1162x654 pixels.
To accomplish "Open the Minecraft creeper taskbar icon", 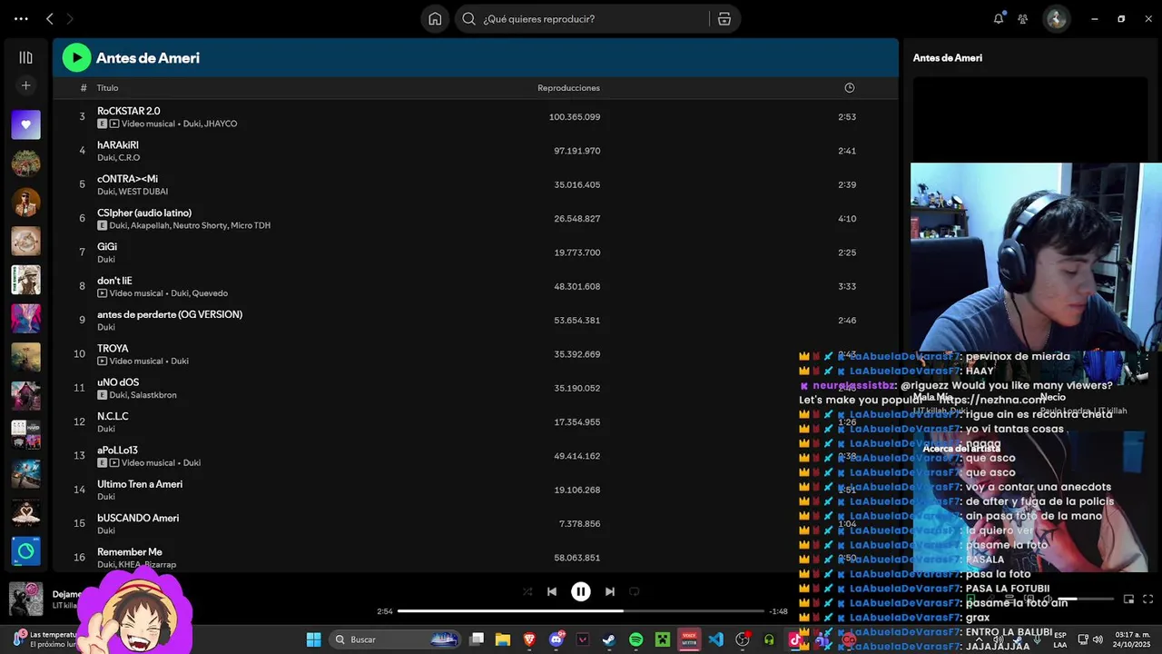I will coord(663,639).
